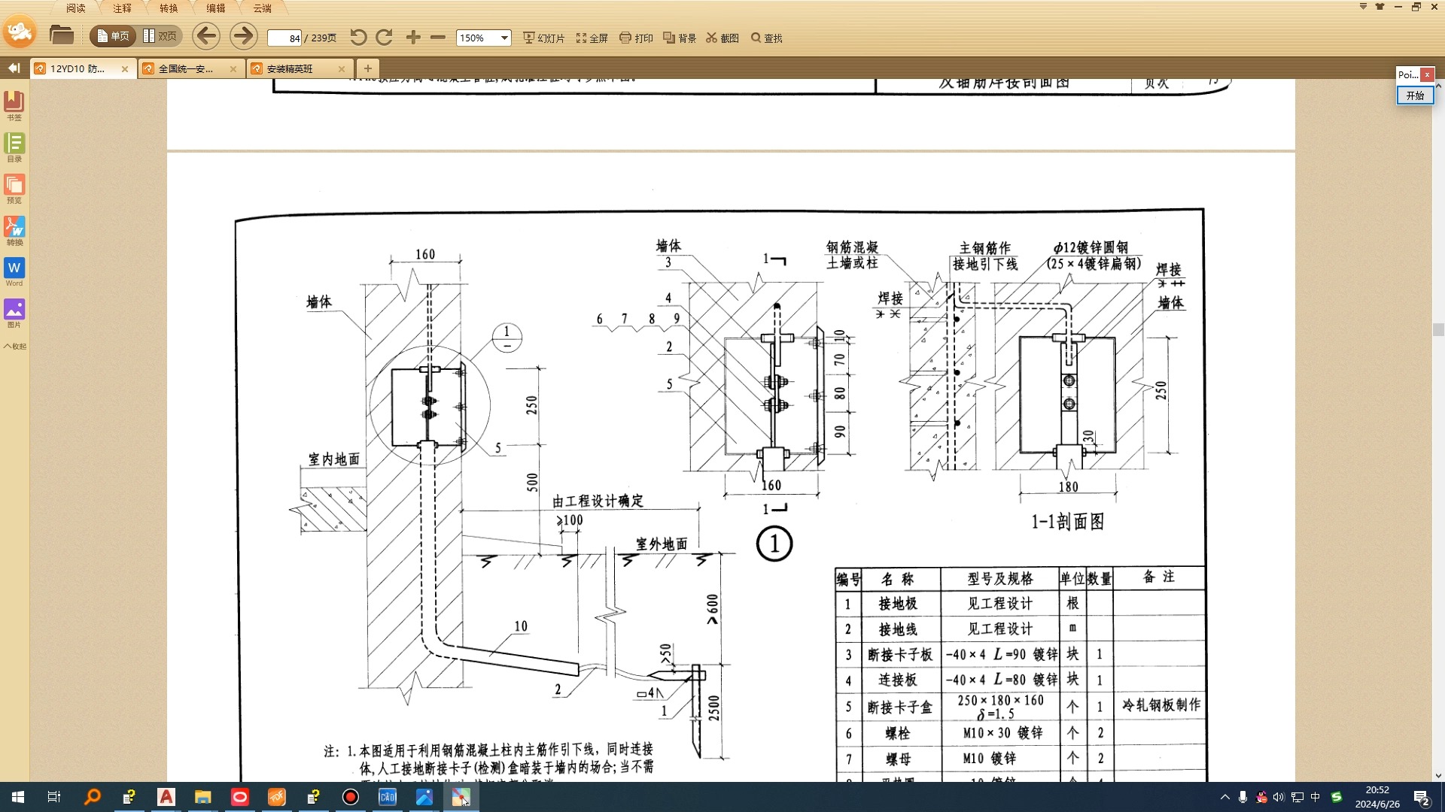The height and width of the screenshot is (812, 1445).
Task: Switch to double page (双页) view
Action: click(160, 36)
